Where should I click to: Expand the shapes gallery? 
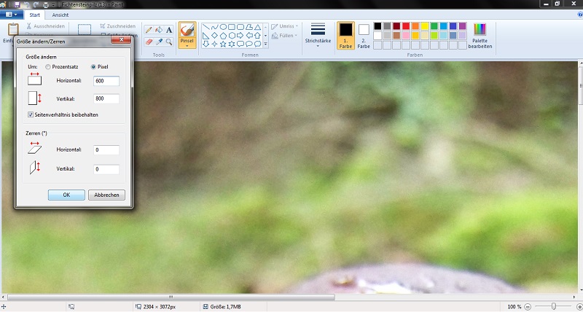point(266,44)
